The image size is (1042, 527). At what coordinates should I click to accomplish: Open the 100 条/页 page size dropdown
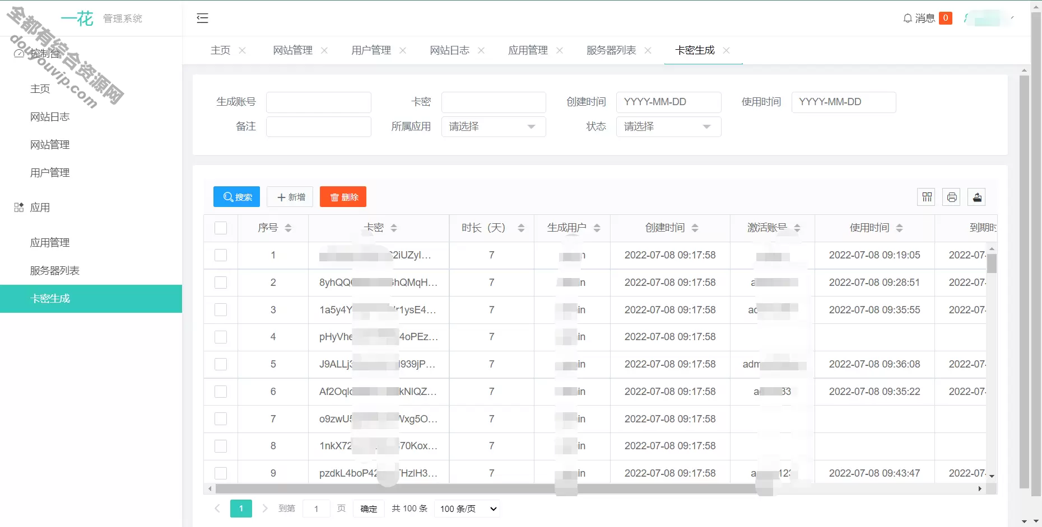pos(468,509)
